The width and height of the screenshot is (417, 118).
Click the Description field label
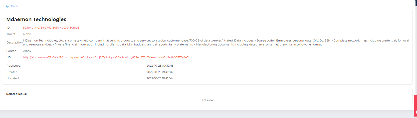coord(14,42)
